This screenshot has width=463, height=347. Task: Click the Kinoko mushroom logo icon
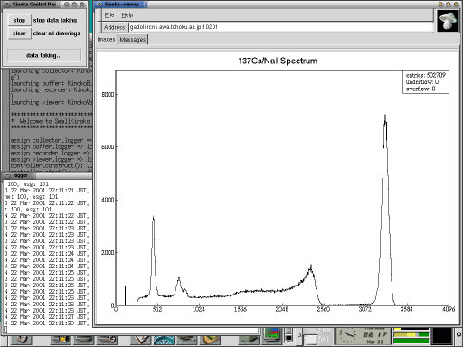tap(448, 20)
